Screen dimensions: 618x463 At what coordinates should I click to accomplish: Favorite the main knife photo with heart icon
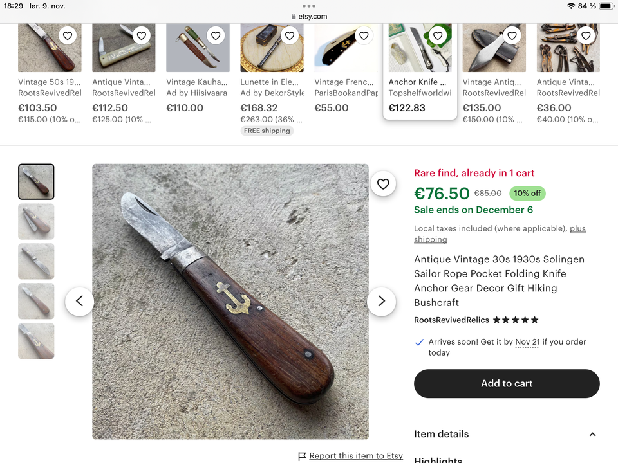(383, 184)
